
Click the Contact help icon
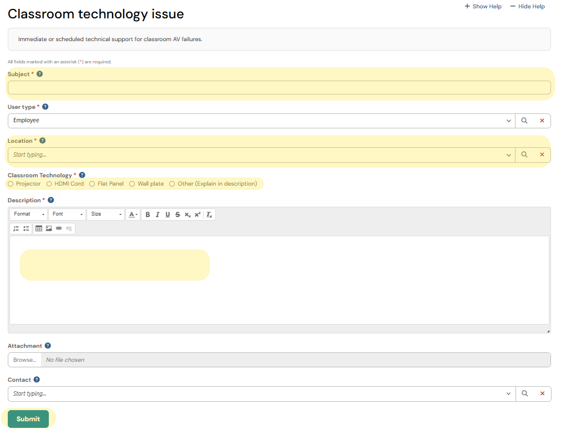coord(37,380)
